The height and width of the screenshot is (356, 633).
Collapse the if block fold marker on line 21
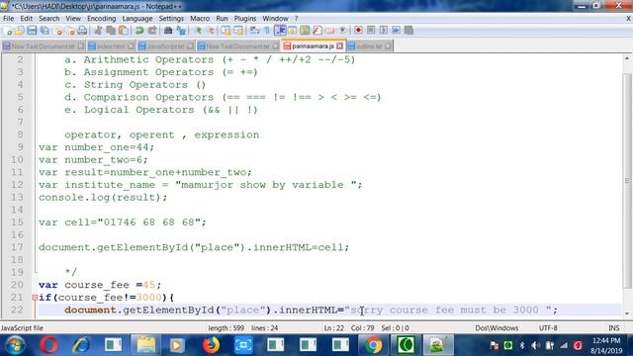coord(35,298)
